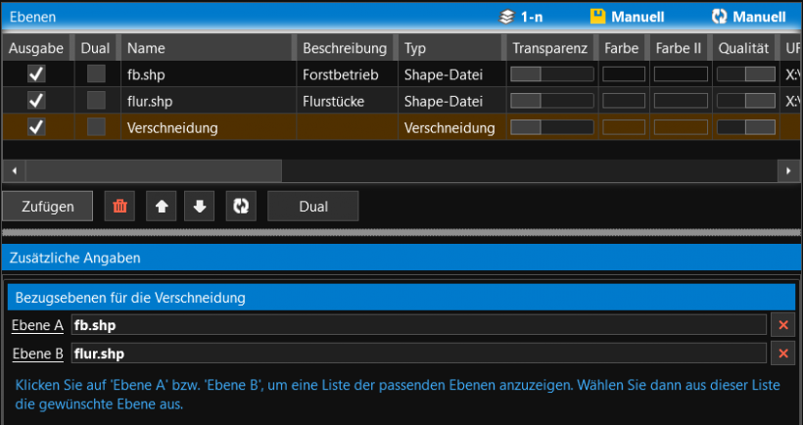Open Ebene A layer list
803x425 pixels.
point(37,325)
